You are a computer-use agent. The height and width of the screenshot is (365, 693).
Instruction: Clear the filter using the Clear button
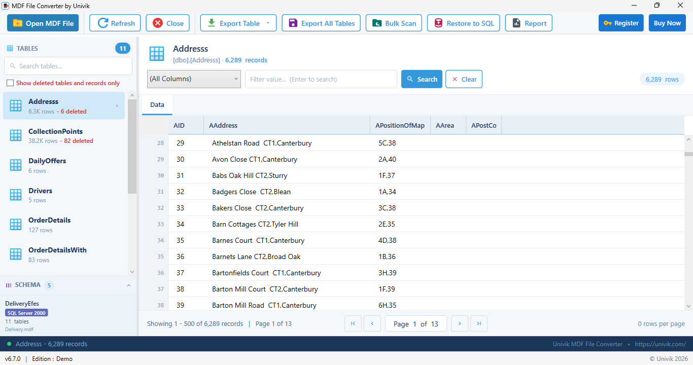464,79
